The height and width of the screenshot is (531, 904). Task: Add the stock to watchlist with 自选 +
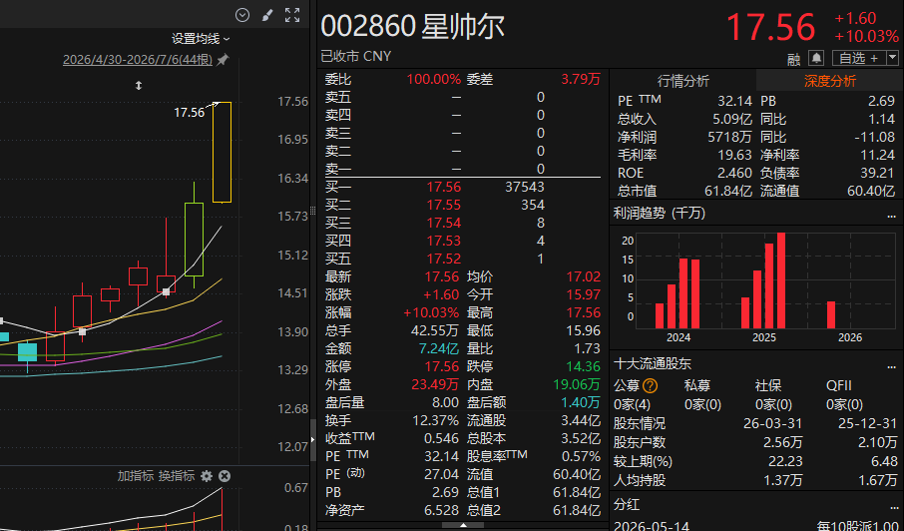[x=858, y=58]
